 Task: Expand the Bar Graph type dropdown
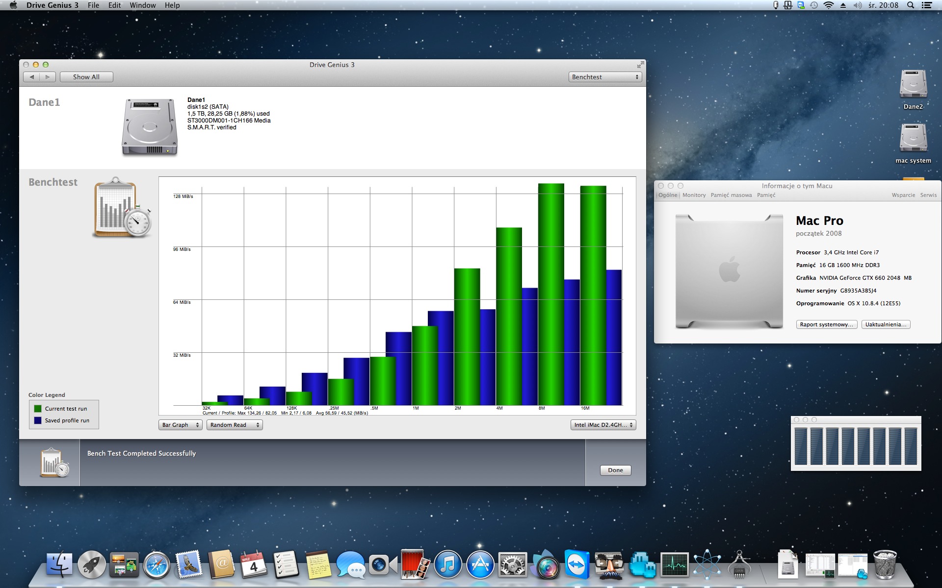181,425
